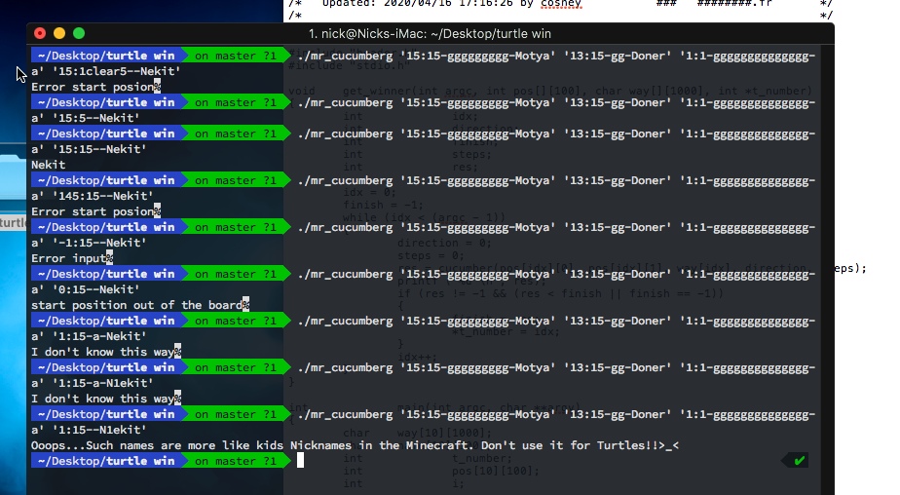Image resolution: width=900 pixels, height=495 pixels.
Task: Click the red close window button
Action: click(40, 33)
